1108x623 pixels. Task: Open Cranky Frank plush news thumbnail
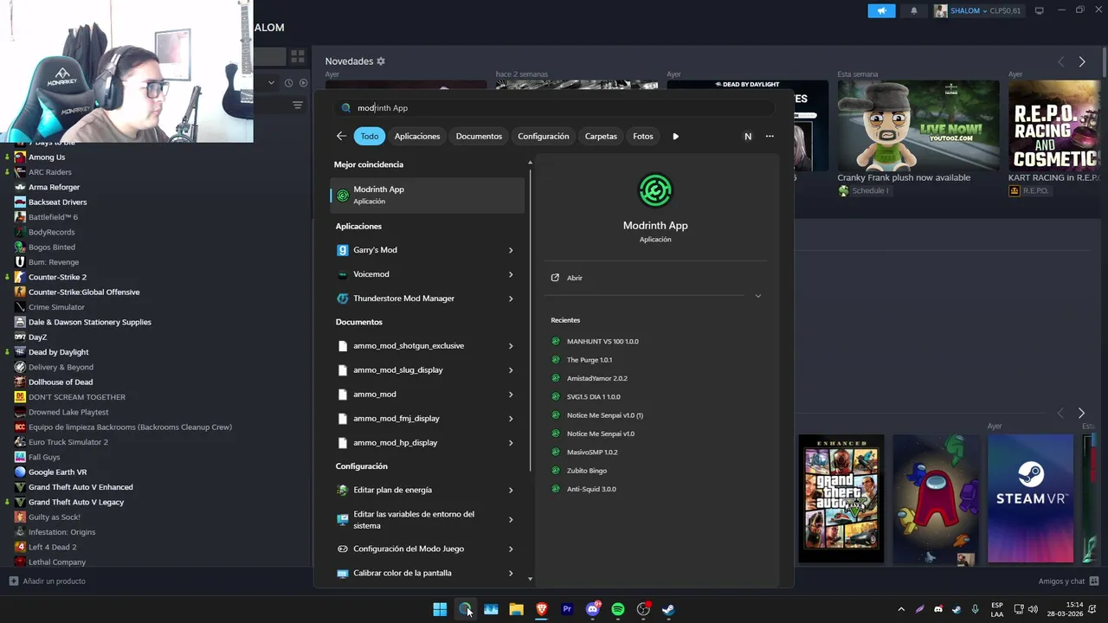918,125
